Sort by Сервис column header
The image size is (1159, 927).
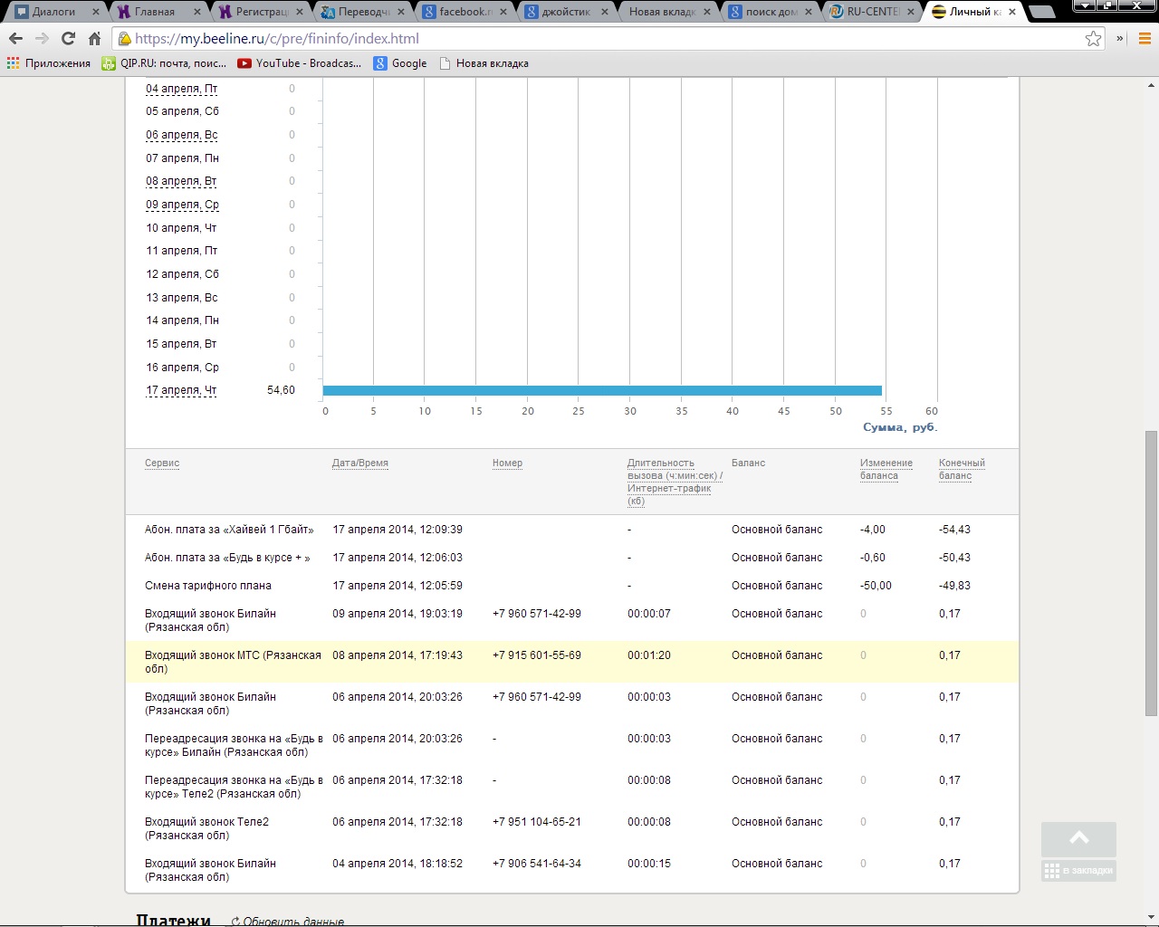click(x=162, y=463)
